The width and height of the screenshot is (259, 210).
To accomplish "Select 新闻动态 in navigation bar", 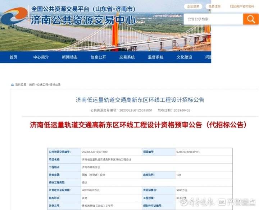I will click(x=69, y=57).
